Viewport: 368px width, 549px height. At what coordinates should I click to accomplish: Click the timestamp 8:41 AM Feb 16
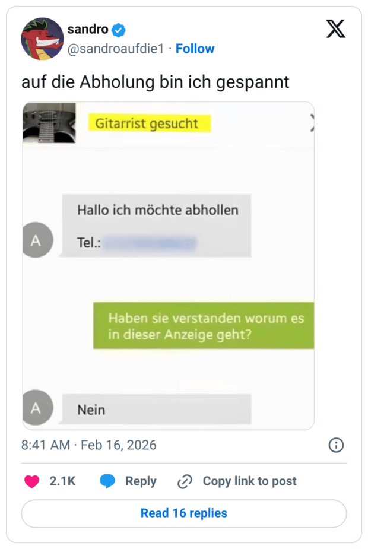pyautogui.click(x=88, y=445)
